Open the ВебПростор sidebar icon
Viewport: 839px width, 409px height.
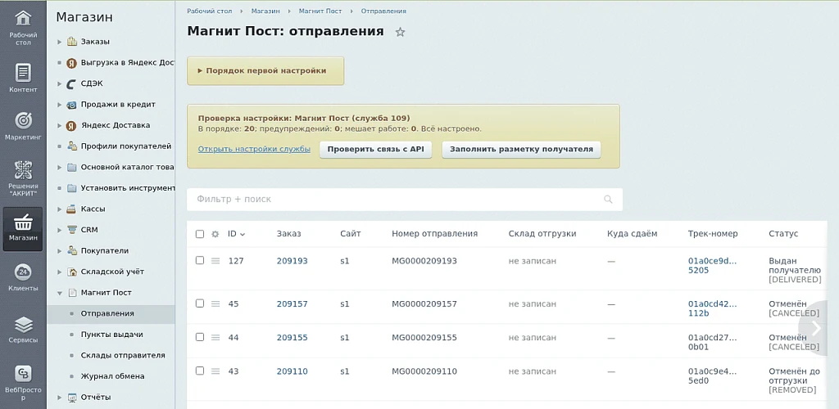click(x=23, y=373)
